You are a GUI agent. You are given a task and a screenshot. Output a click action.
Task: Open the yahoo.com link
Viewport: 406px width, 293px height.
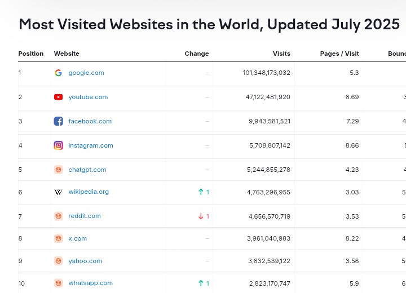[85, 261]
